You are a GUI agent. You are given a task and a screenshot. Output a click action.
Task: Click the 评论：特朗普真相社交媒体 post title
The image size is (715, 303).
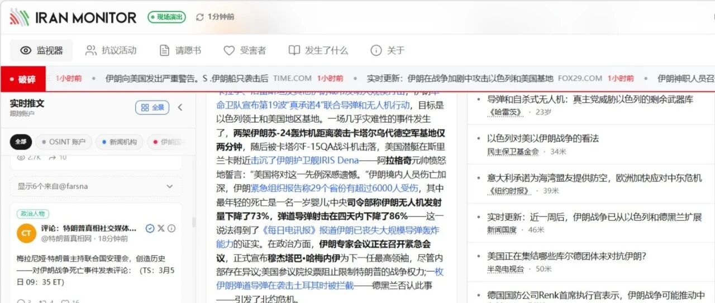pyautogui.click(x=89, y=228)
